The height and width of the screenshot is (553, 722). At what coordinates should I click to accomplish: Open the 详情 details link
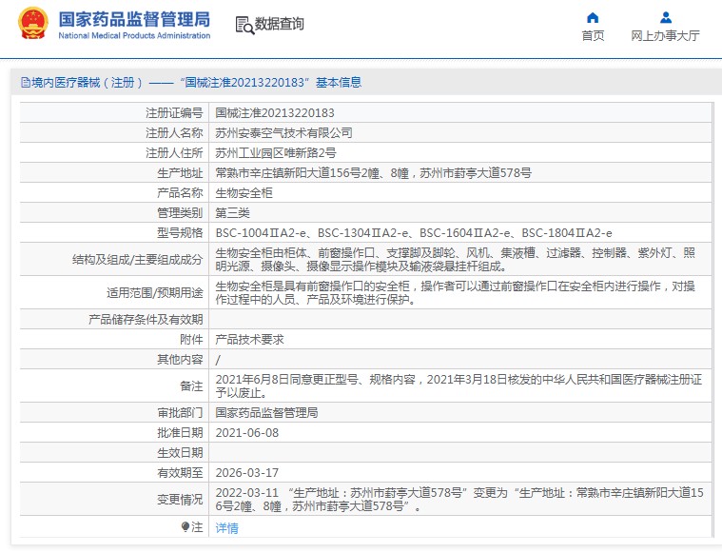(x=227, y=527)
